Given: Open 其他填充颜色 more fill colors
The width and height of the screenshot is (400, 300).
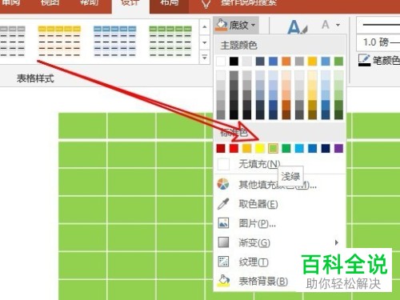Looking at the screenshot, I should coord(279,185).
